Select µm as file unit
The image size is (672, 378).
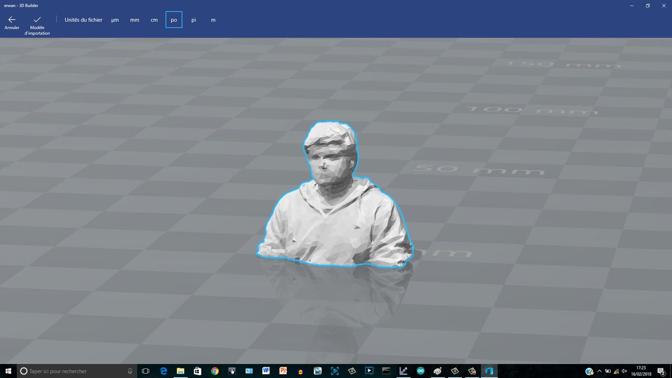click(115, 20)
